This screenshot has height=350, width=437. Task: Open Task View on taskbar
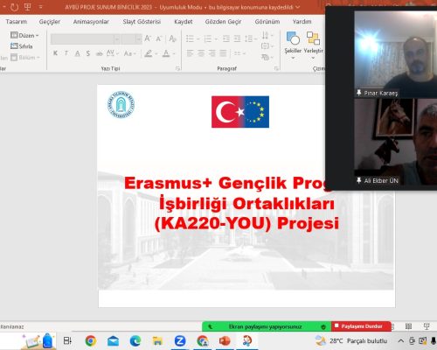pyautogui.click(x=67, y=340)
